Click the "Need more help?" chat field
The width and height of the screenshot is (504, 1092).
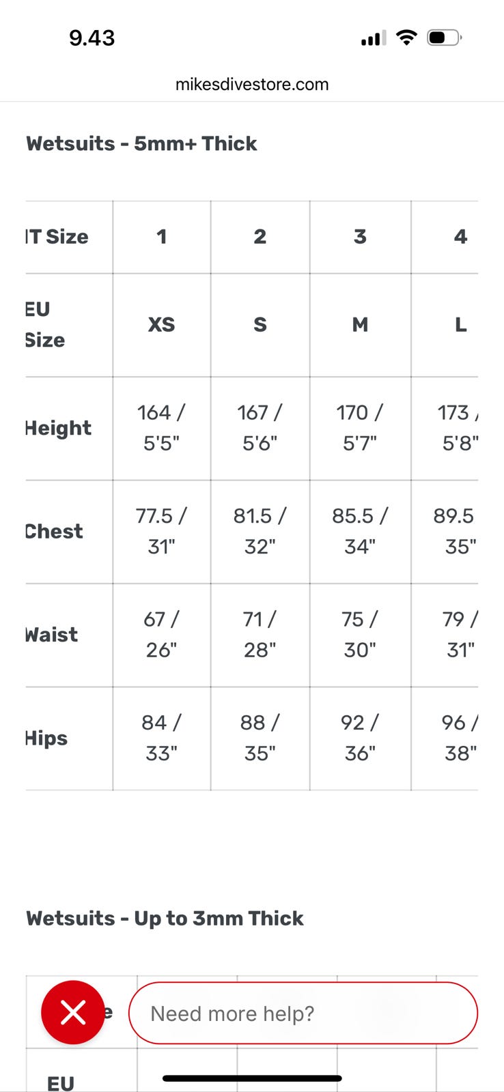point(303,1013)
